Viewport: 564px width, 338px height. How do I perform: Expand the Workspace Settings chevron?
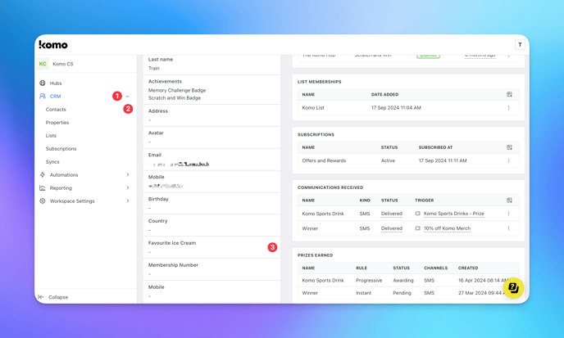pos(128,201)
